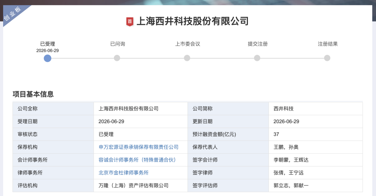Click the 保荐机构 label cell
Screen dimensions: 376x196
(x=53, y=147)
